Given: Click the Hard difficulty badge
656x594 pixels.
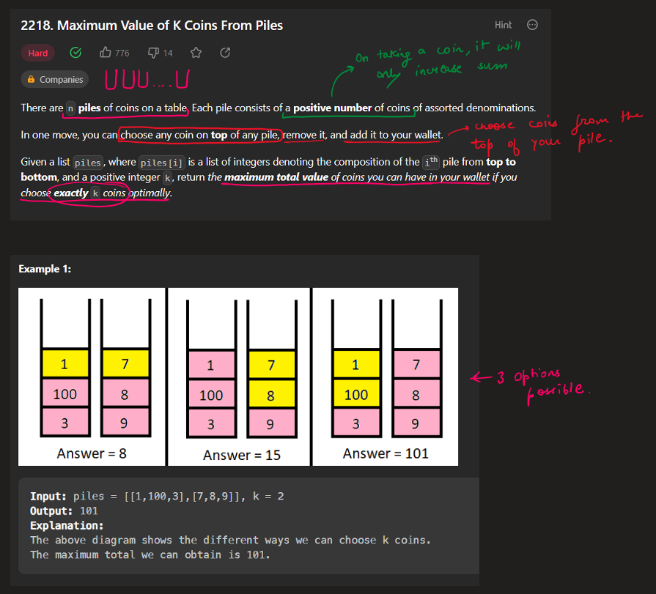Looking at the screenshot, I should coord(38,53).
